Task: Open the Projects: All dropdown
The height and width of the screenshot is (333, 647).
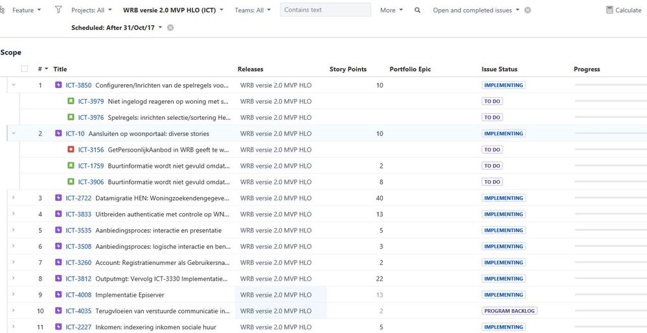Action: pos(91,10)
